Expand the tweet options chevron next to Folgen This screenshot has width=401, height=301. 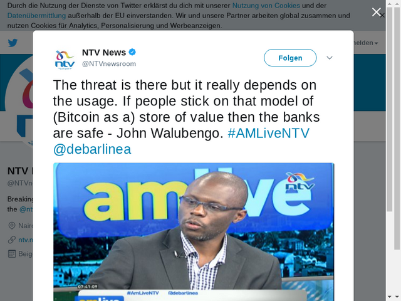click(330, 58)
